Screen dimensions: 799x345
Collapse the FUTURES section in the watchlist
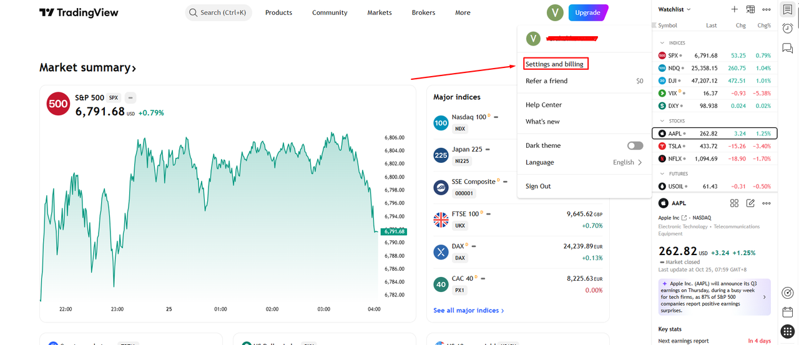[663, 174]
